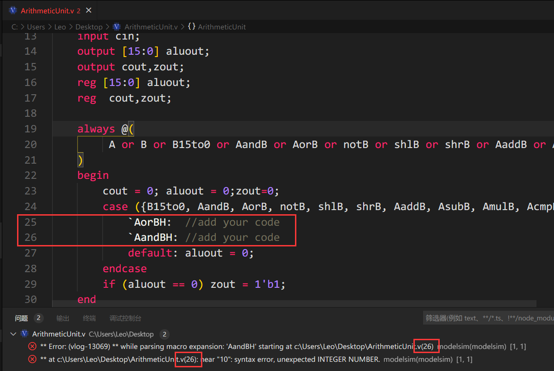Click the modelsim(modelsim) source label on the vlog-13069 error
The image size is (554, 371).
(x=471, y=346)
